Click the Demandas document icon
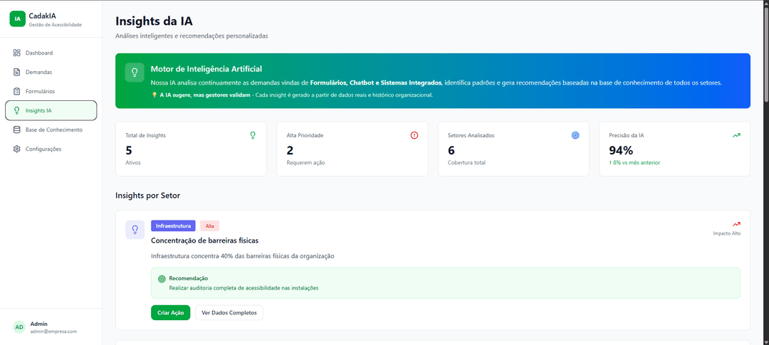769x345 pixels. [x=16, y=72]
